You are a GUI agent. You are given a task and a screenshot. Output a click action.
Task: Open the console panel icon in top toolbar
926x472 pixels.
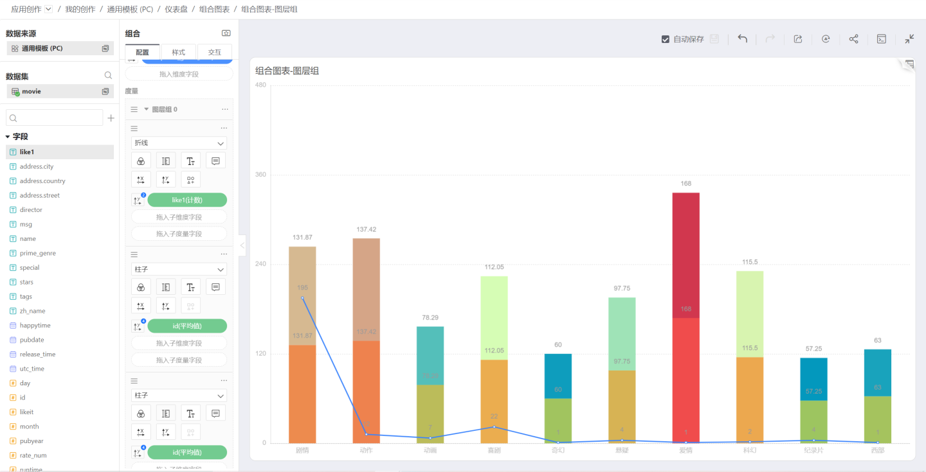coord(882,39)
